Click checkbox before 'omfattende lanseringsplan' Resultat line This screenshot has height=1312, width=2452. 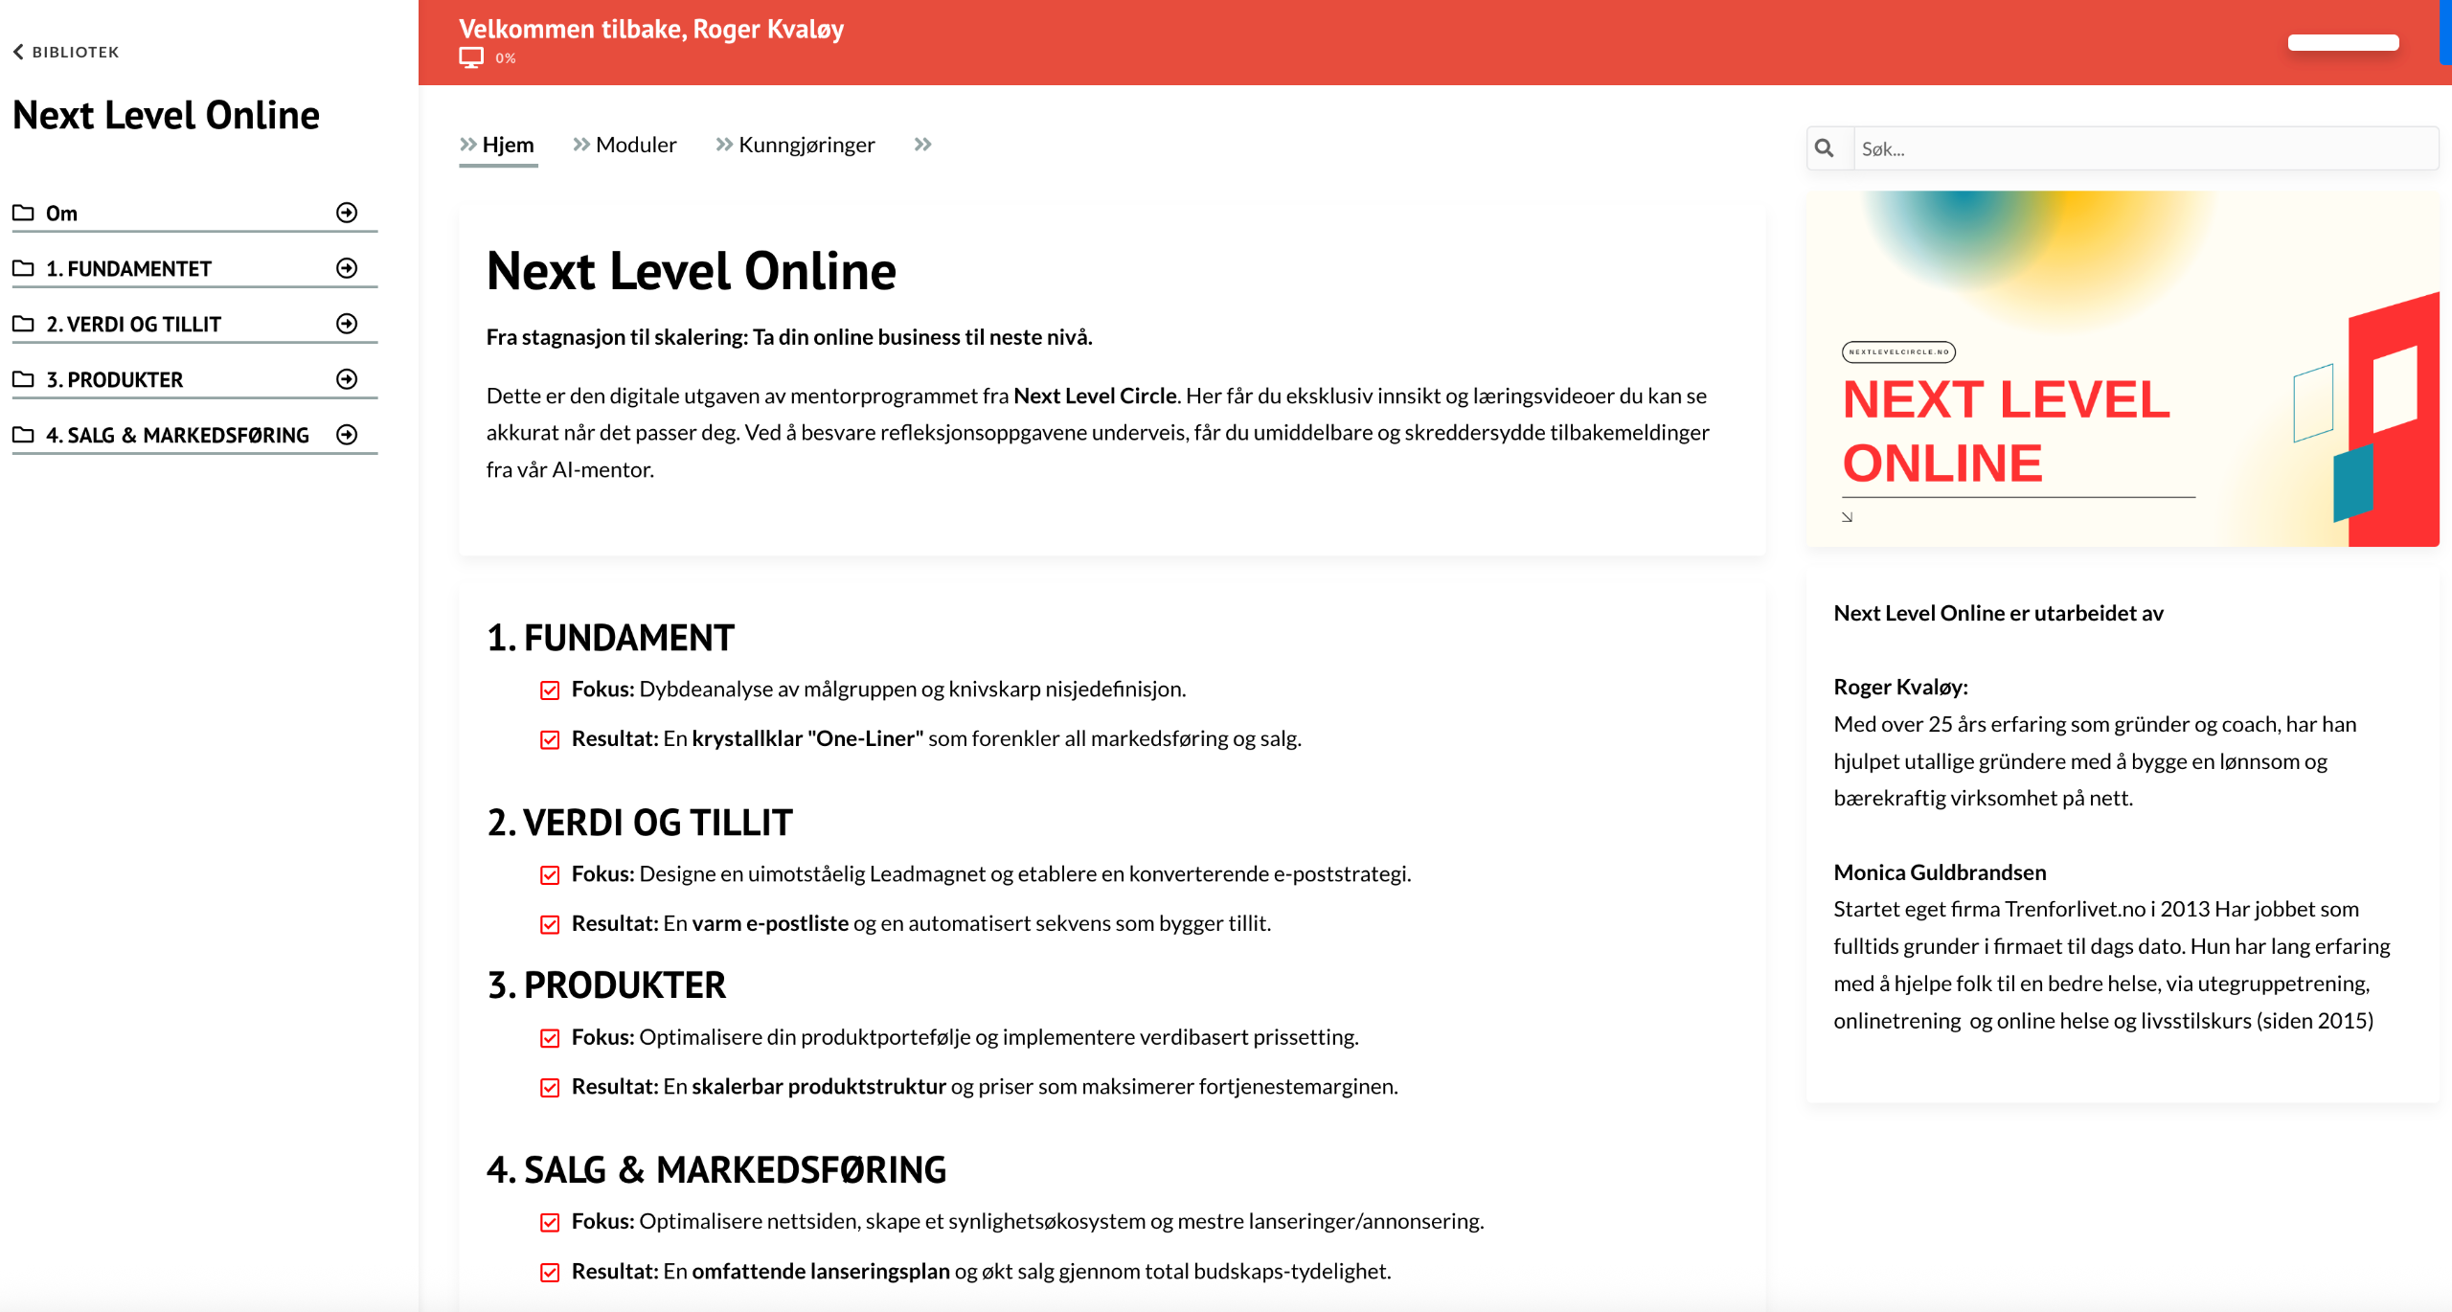(550, 1272)
